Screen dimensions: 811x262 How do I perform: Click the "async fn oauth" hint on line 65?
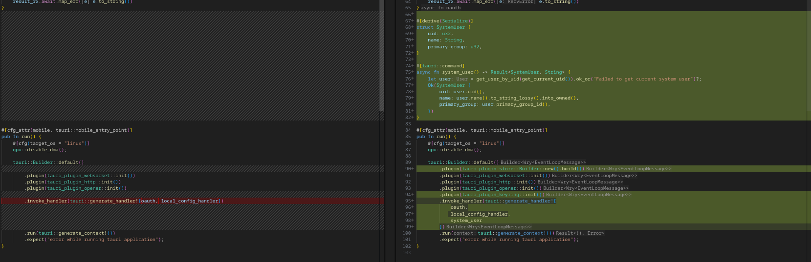click(x=440, y=8)
